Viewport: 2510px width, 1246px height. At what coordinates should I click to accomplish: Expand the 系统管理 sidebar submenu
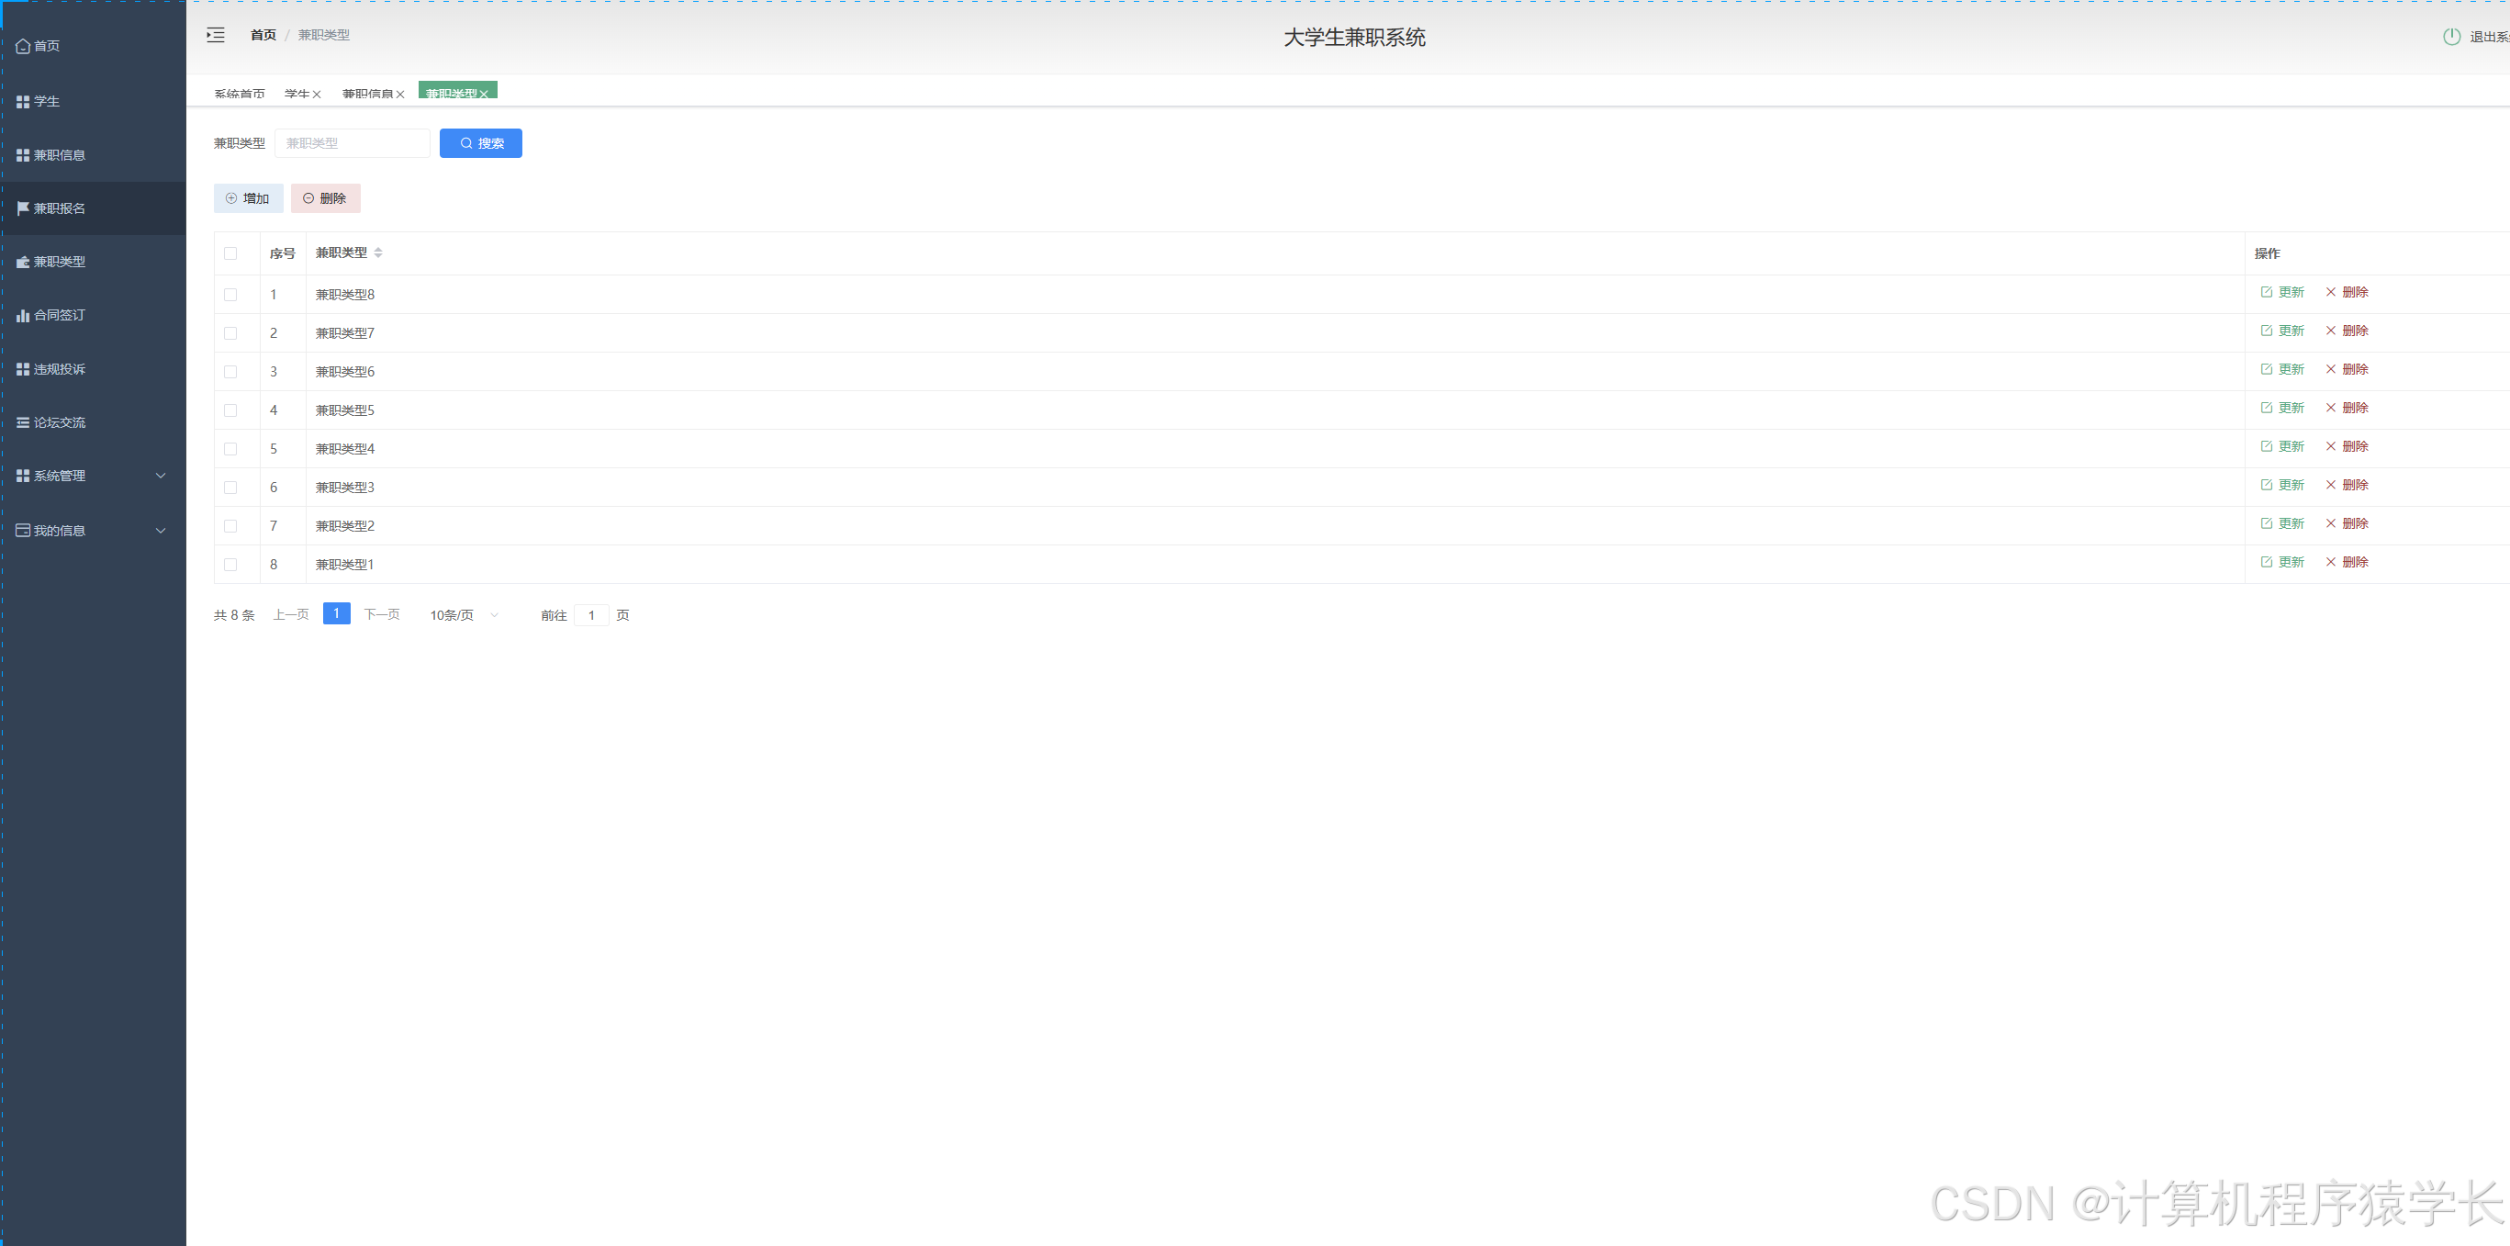pyautogui.click(x=93, y=477)
